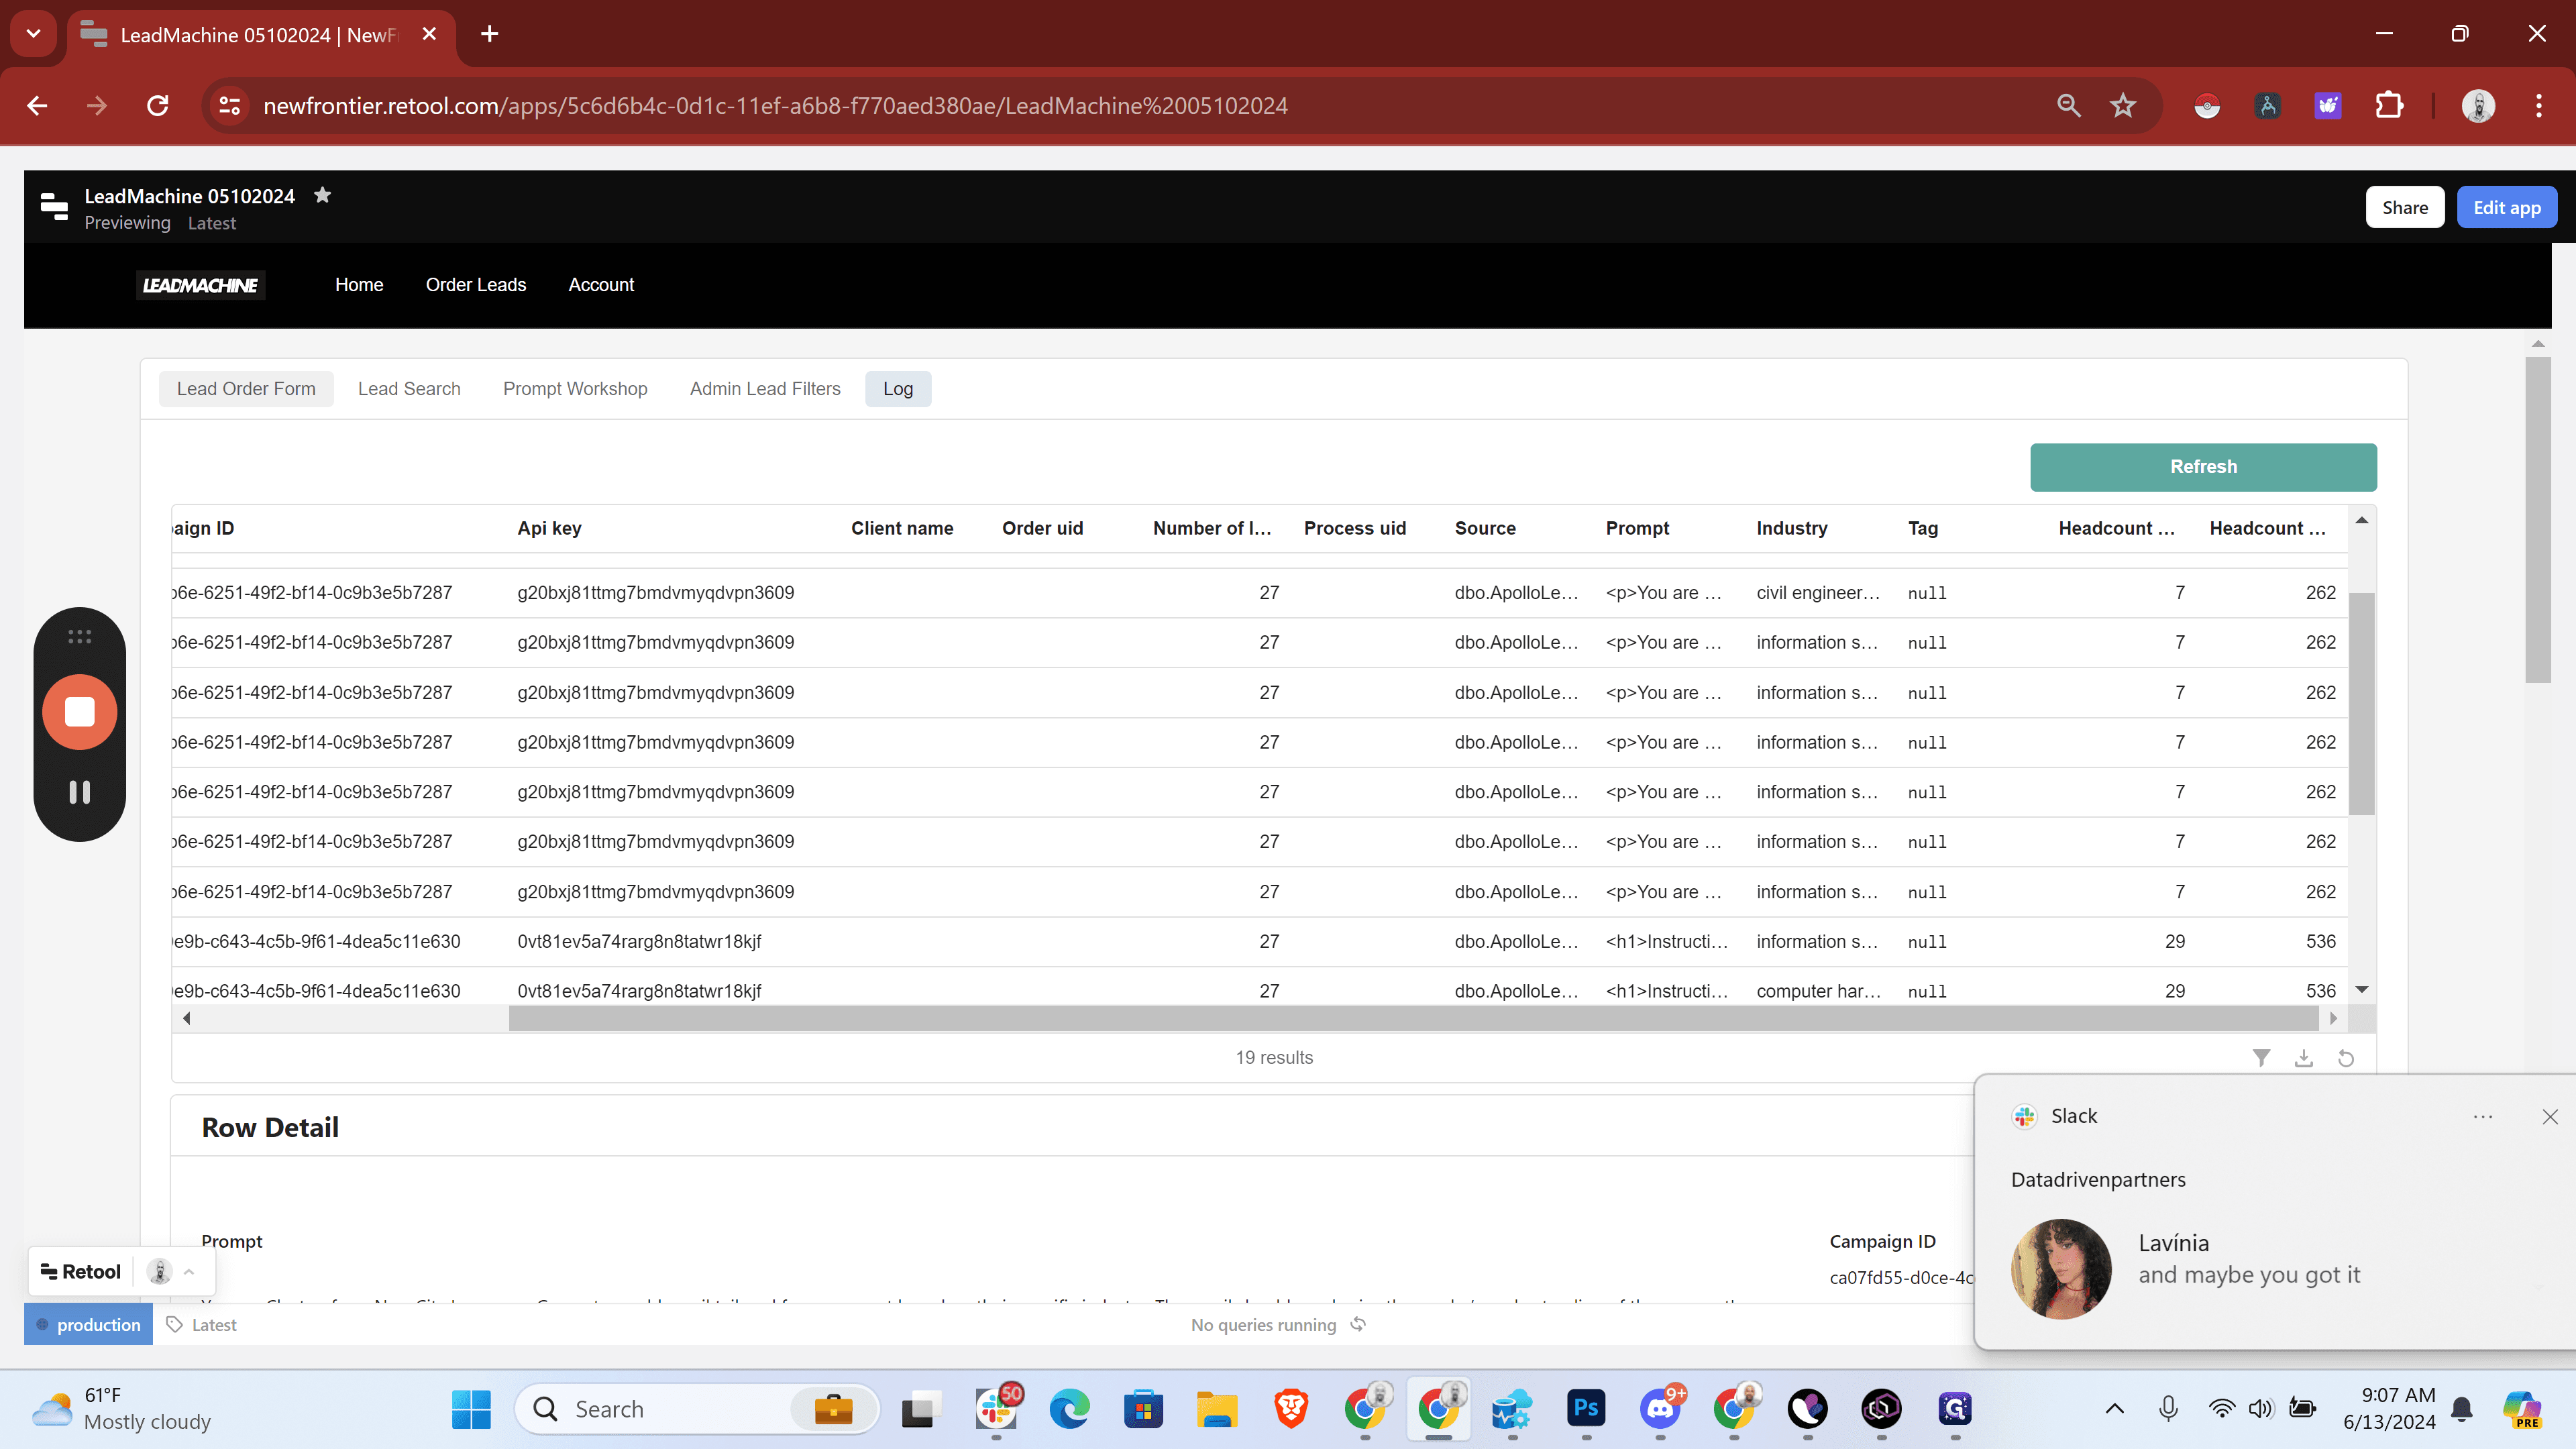Viewport: 2576px width, 1449px height.
Task: Click the table filter funnel icon
Action: [x=2261, y=1057]
